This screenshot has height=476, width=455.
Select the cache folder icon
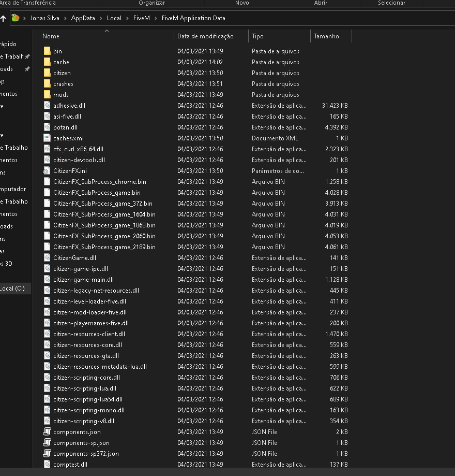click(x=47, y=62)
